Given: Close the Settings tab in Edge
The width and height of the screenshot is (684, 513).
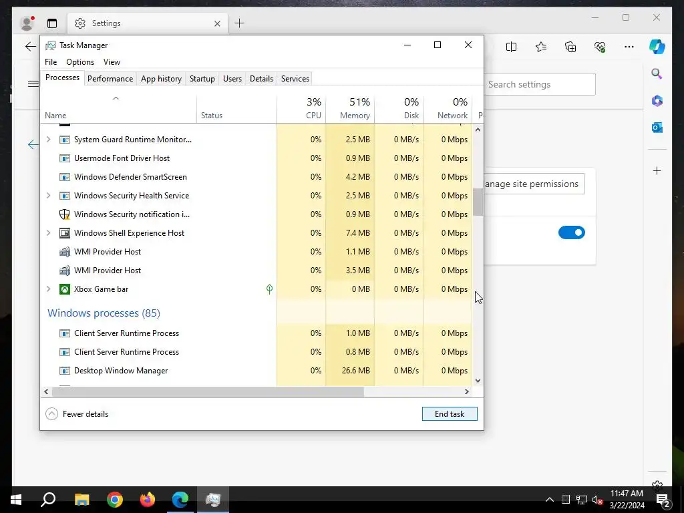Looking at the screenshot, I should (217, 23).
